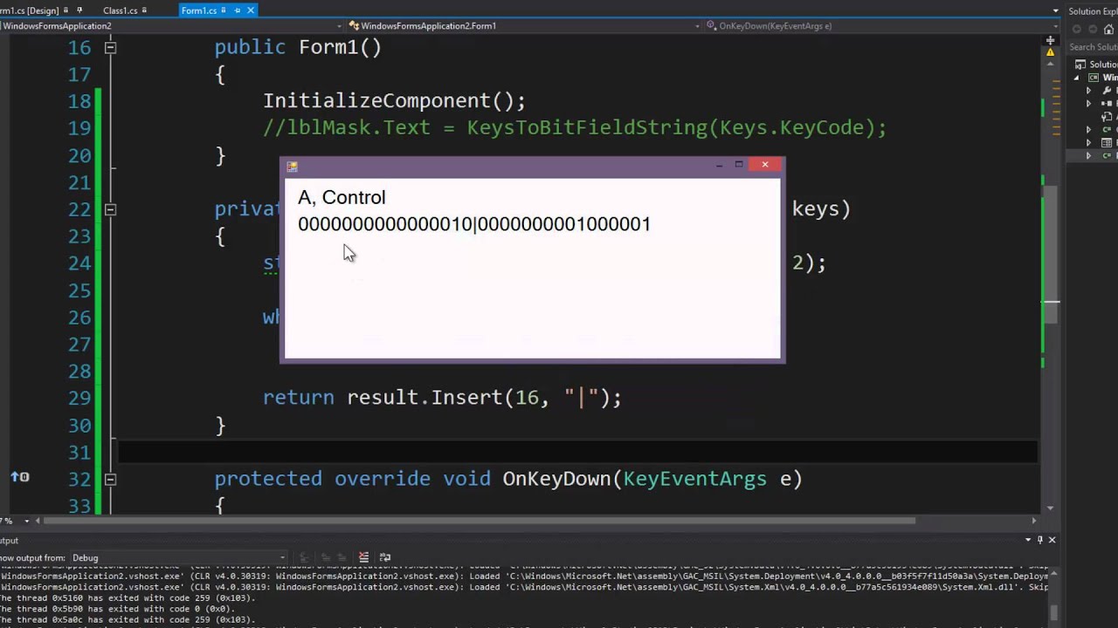Expand the first C# file node arrow

1088,130
